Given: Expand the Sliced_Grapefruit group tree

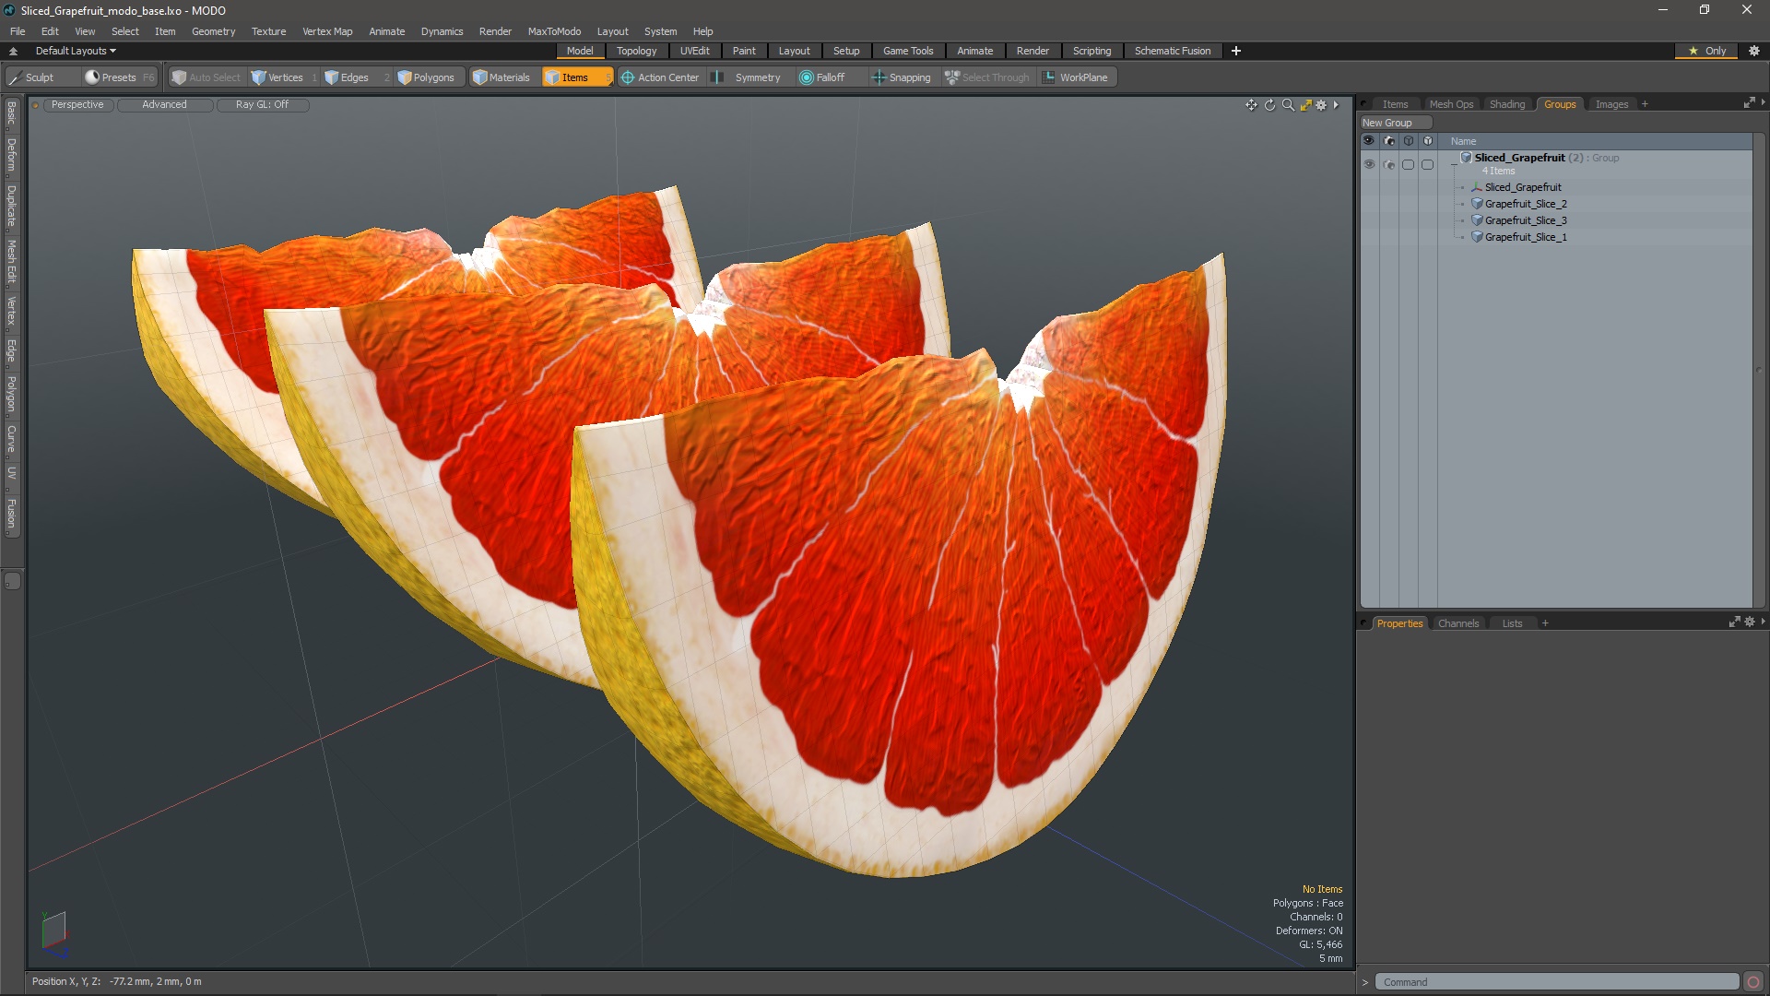Looking at the screenshot, I should coord(1454,163).
